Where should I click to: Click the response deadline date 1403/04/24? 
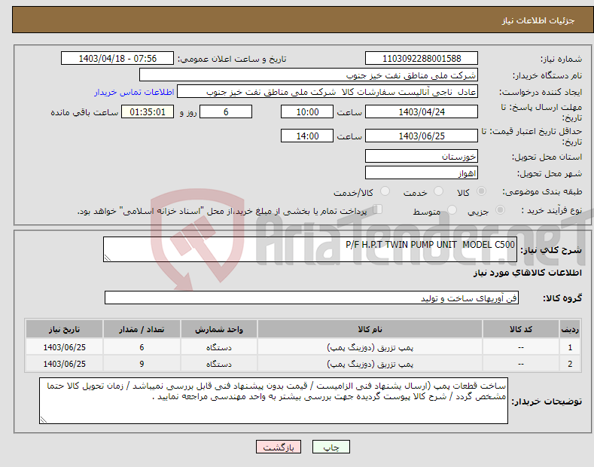(422, 111)
